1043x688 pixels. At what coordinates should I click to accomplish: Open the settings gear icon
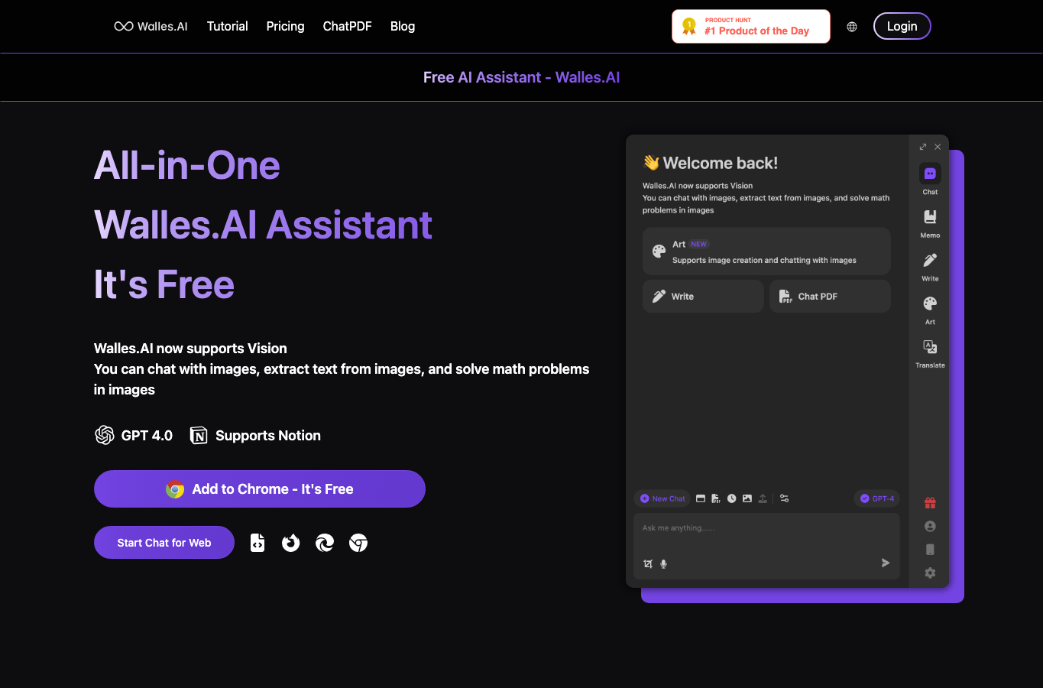tap(930, 573)
